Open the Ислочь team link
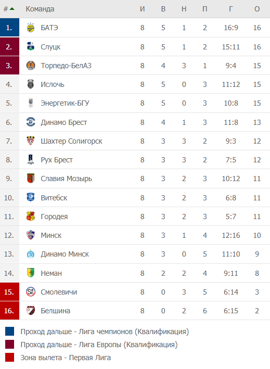This screenshot has width=270, height=369. point(52,84)
